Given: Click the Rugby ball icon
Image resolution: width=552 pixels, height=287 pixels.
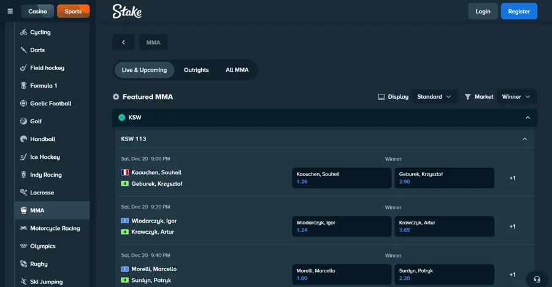Looking at the screenshot, I should tap(23, 264).
